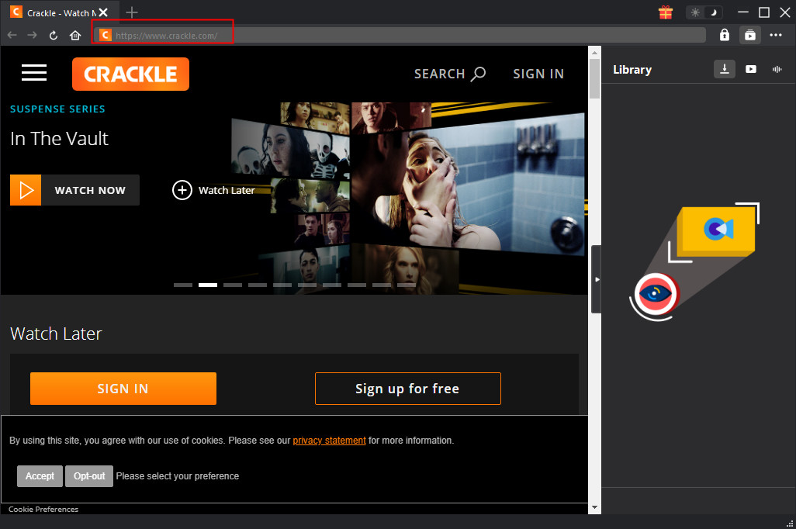Viewport: 796px width, 529px height.
Task: Go to the browser home page
Action: coord(75,35)
